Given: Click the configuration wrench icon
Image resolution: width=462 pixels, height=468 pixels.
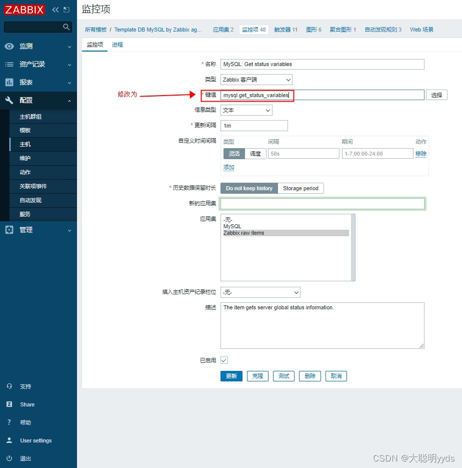Looking at the screenshot, I should coord(9,100).
